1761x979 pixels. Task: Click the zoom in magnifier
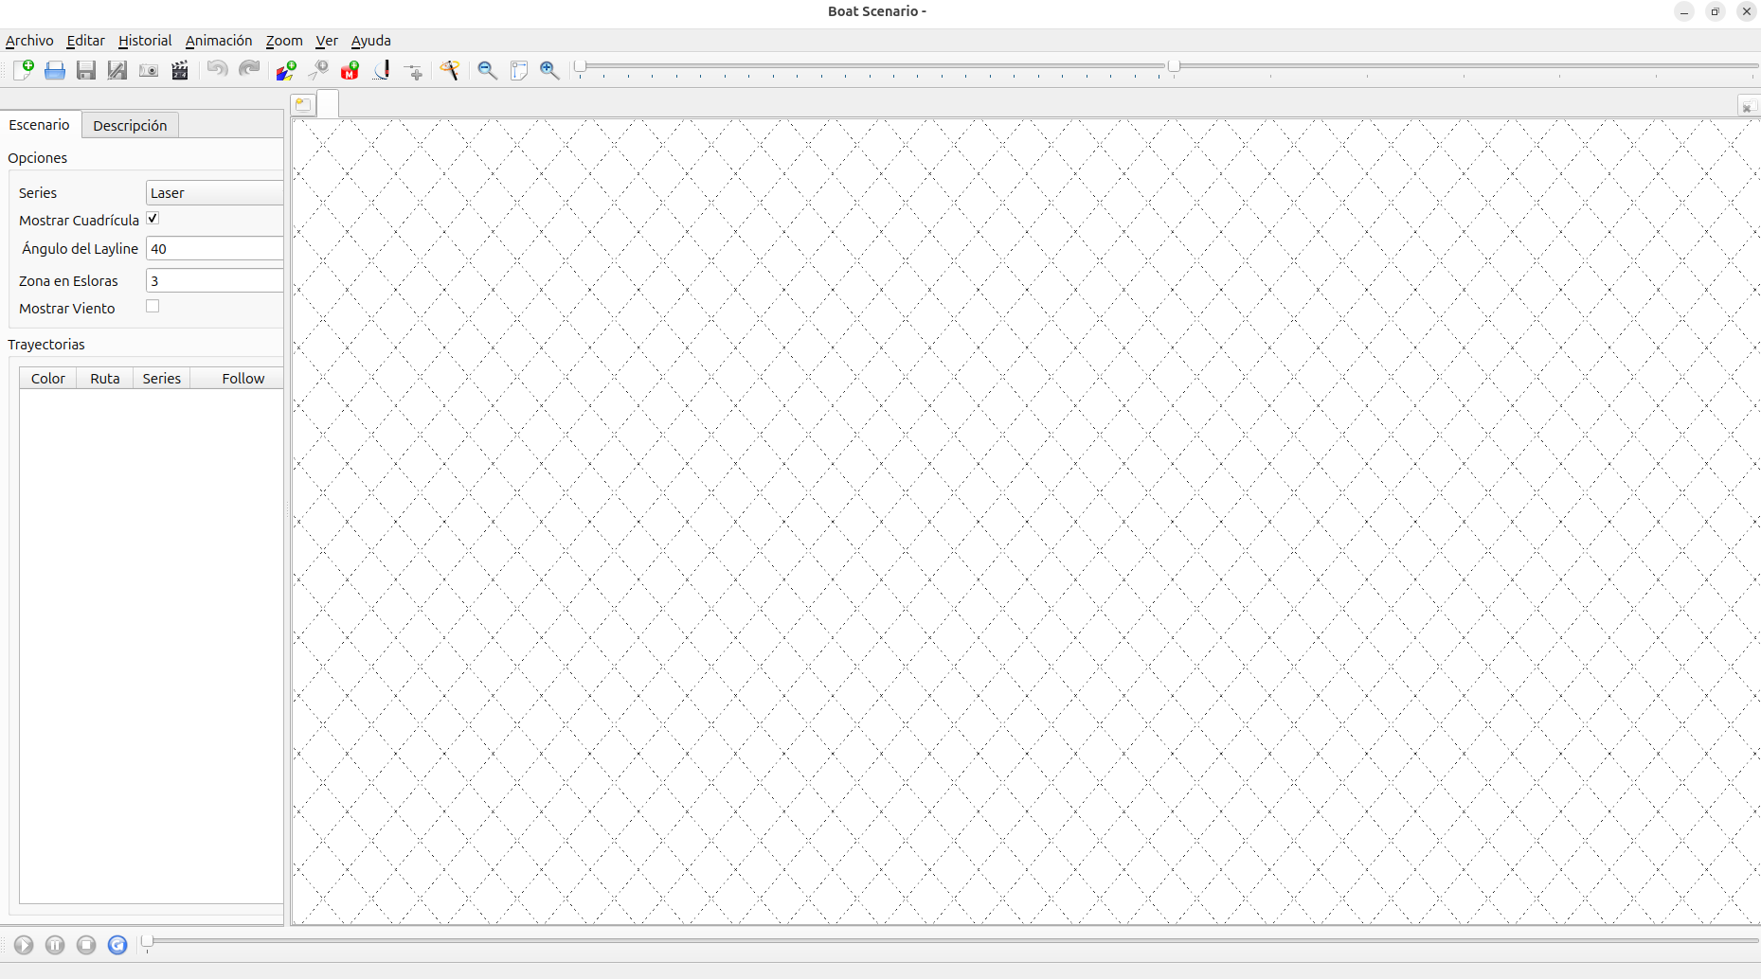pyautogui.click(x=549, y=70)
